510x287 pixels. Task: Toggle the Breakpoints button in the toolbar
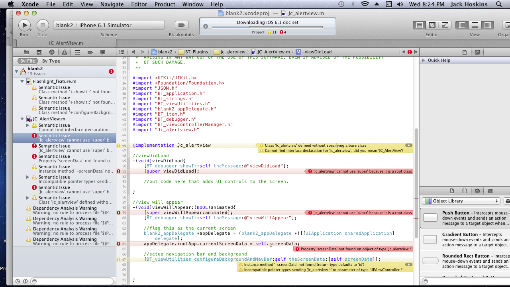[181, 25]
